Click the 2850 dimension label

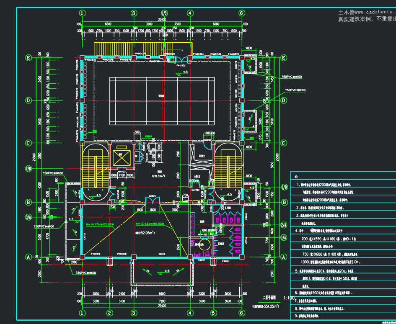coord(96,294)
